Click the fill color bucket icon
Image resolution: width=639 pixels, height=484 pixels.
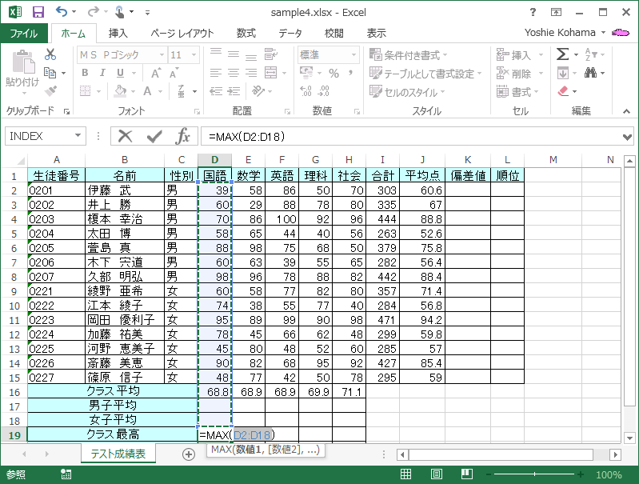pyautogui.click(x=120, y=91)
